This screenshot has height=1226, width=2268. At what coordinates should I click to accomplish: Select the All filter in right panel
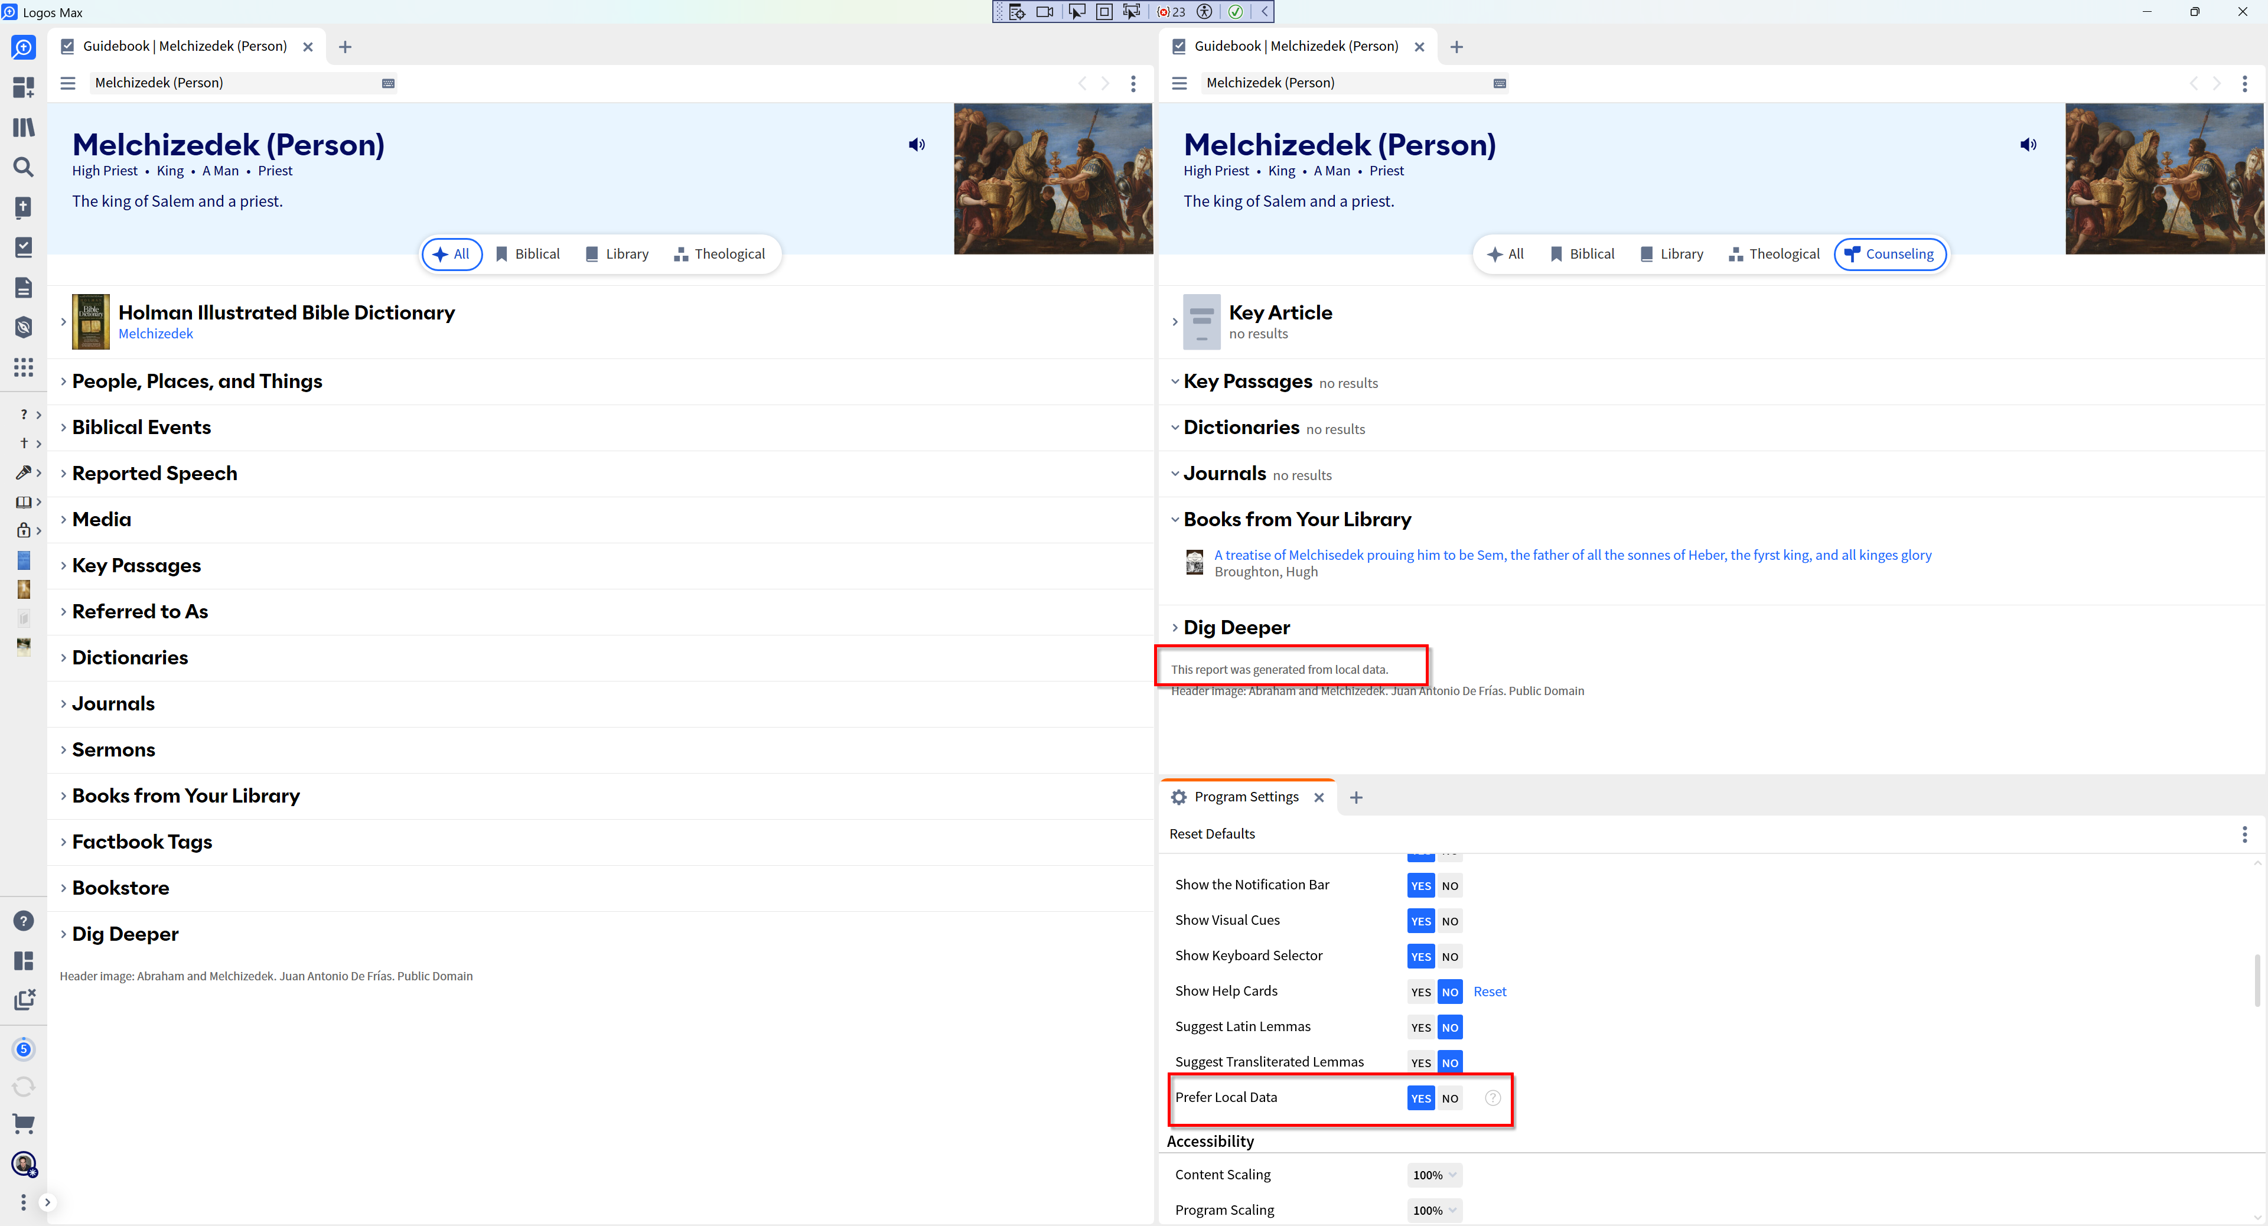click(x=1506, y=255)
